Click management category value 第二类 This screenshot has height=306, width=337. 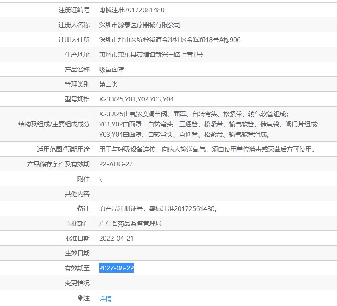point(109,84)
